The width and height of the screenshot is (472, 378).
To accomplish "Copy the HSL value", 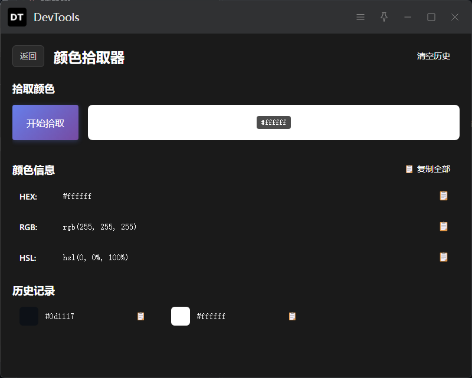I will coord(444,257).
